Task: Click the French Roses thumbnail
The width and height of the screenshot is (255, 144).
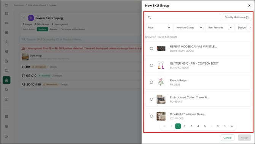Action: 161,82
